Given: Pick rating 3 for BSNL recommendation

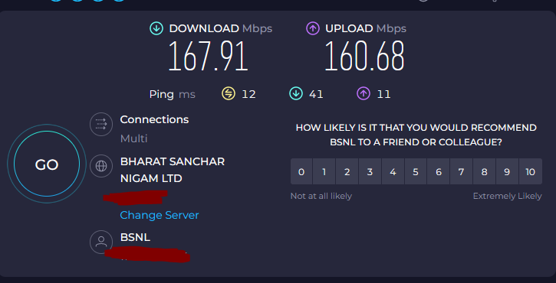Looking at the screenshot, I should 370,171.
